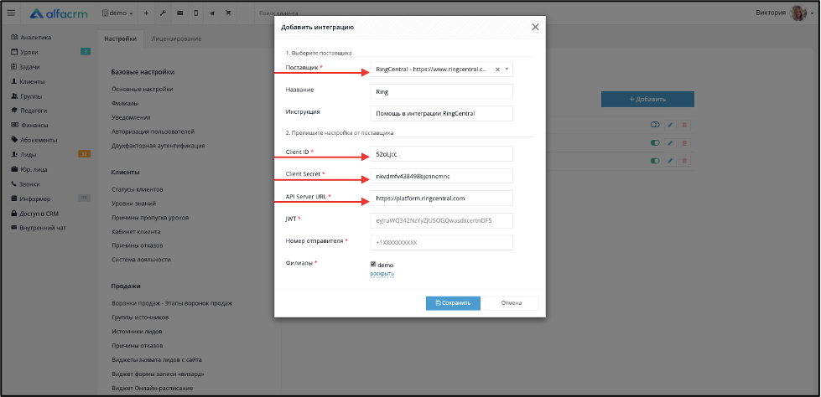
Task: Open the Основные настройки link
Action: click(142, 90)
